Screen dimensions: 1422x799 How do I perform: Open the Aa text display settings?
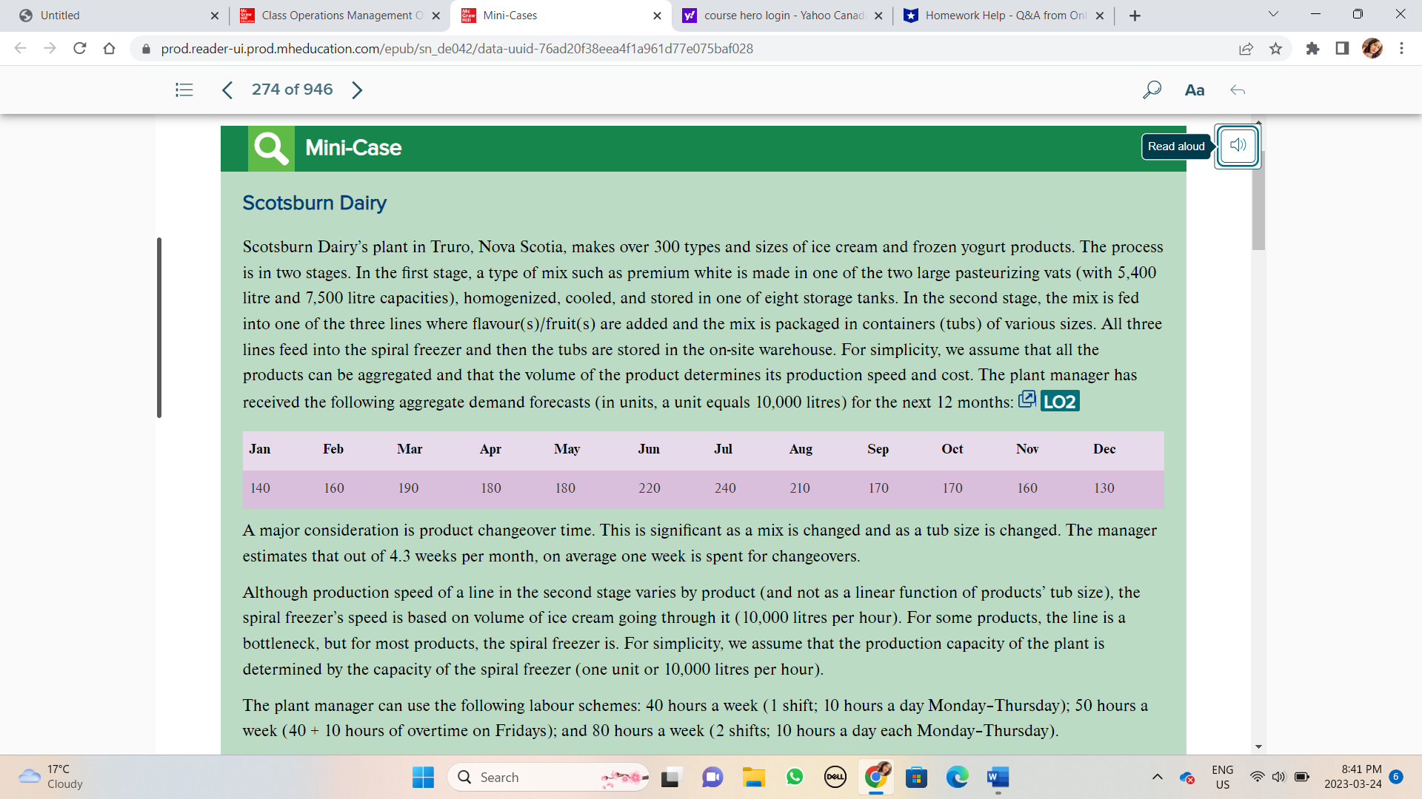point(1195,90)
